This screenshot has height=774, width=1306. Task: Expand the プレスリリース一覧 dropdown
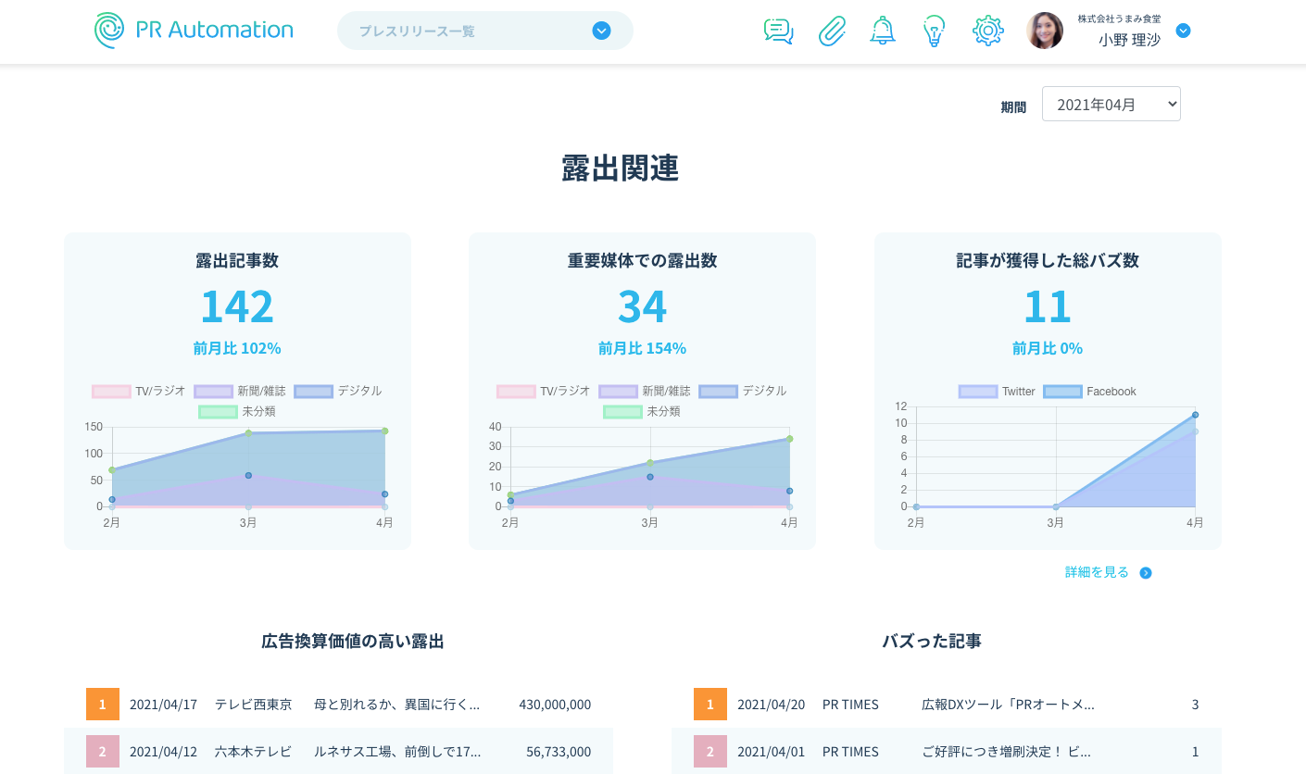(601, 31)
